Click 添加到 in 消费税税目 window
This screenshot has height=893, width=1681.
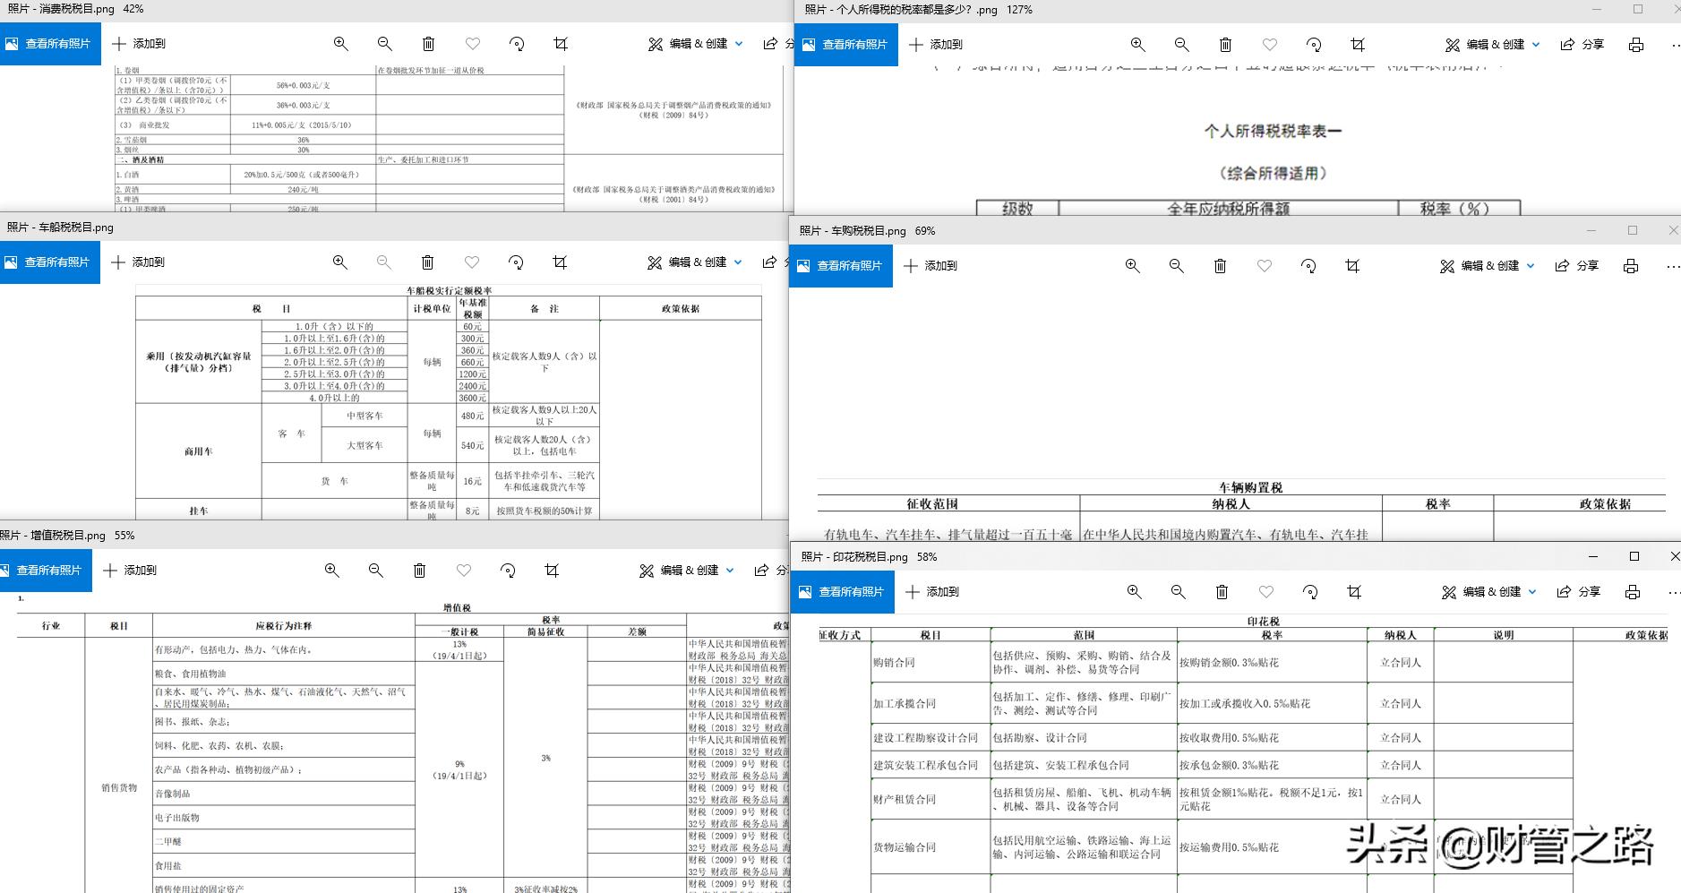click(x=139, y=43)
